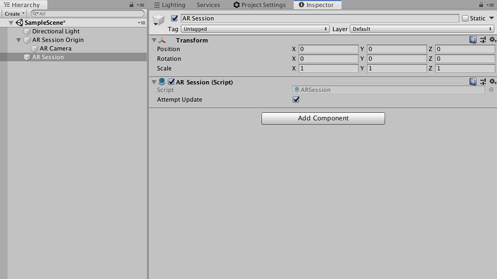Switch to the Lighting tab

tap(169, 5)
